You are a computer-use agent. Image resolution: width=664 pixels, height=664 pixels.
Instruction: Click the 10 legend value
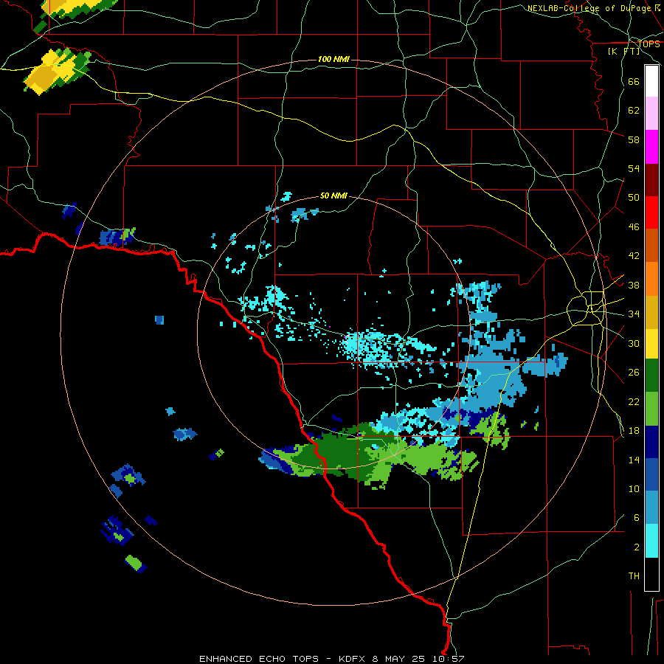click(634, 488)
